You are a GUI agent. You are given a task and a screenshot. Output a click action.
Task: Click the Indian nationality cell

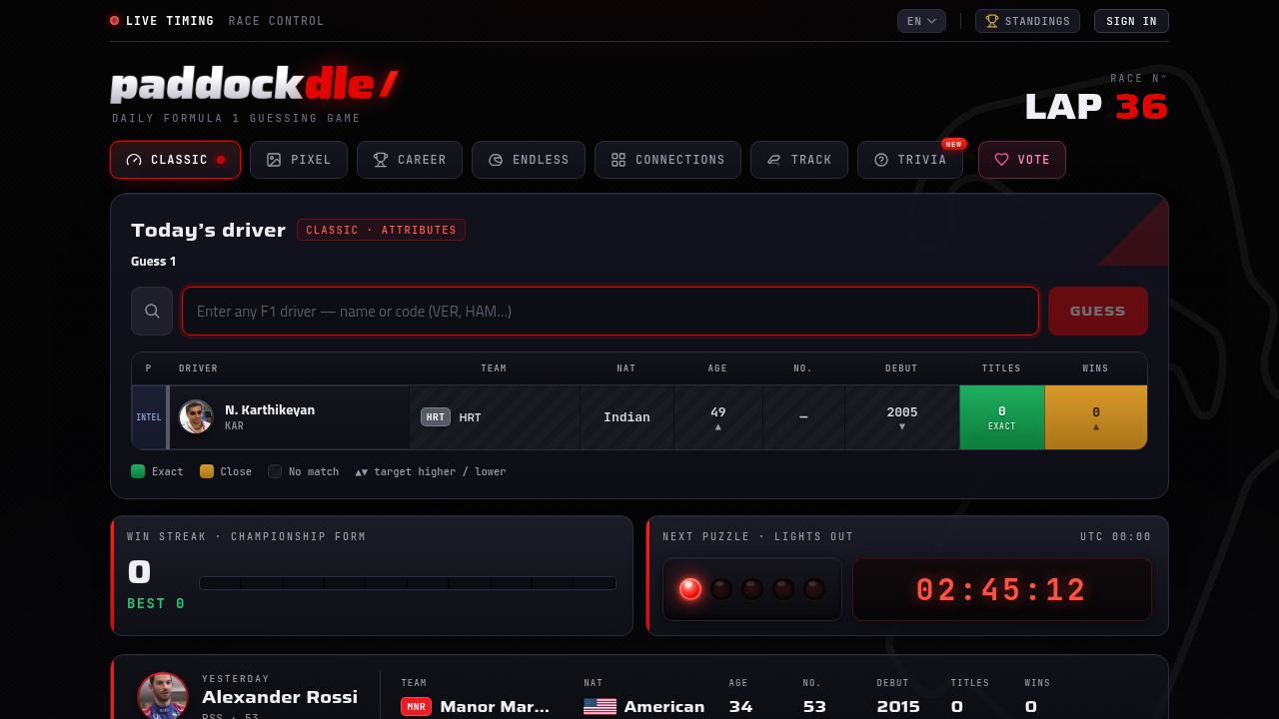tap(628, 417)
